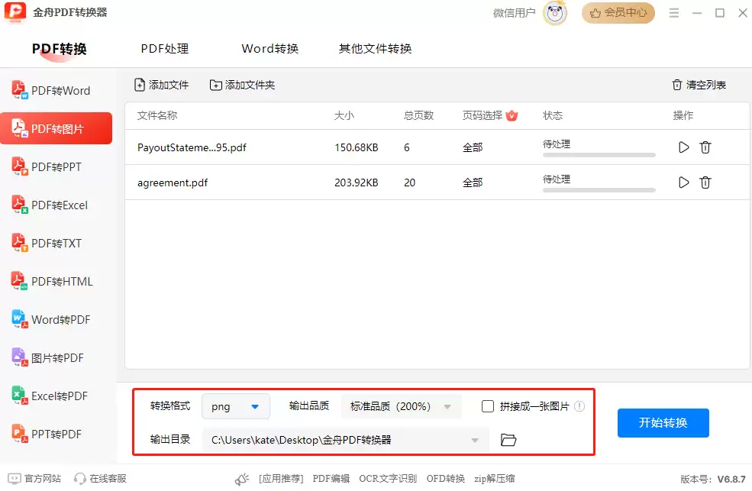Clear the file list via 清空列表
The height and width of the screenshot is (491, 752).
(699, 85)
